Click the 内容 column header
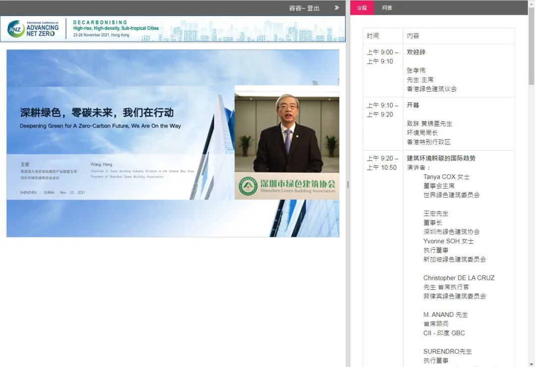 pos(413,36)
